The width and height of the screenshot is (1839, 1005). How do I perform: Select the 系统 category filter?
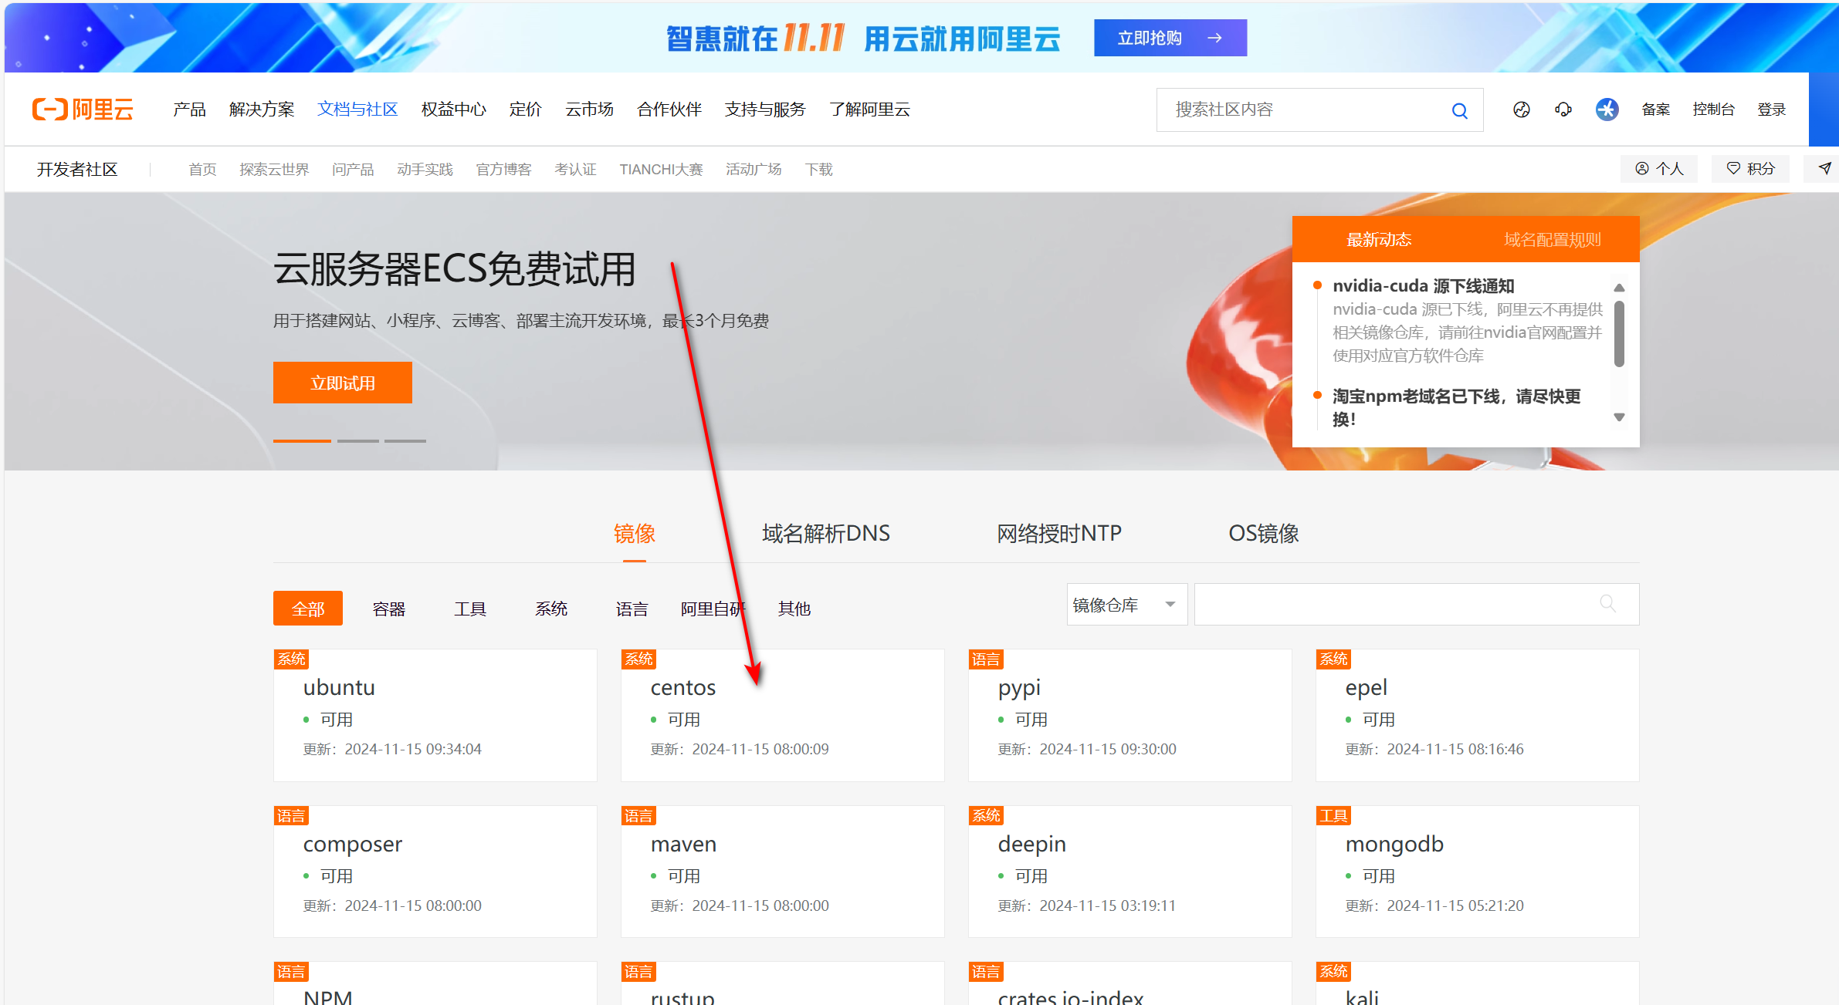pos(550,609)
